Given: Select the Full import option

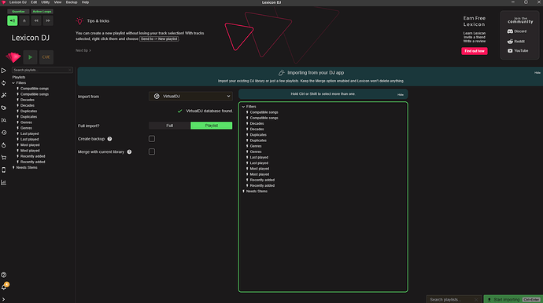Looking at the screenshot, I should (x=169, y=126).
